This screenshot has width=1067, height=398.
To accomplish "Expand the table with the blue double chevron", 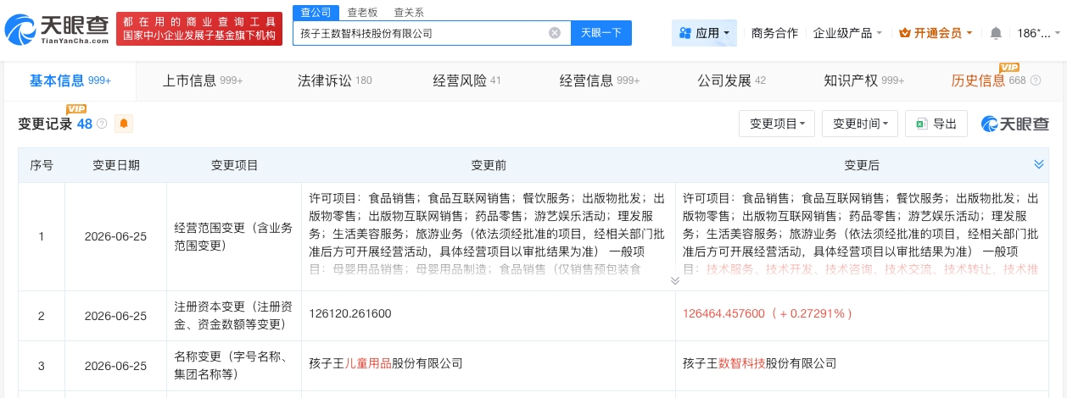I will click(x=1038, y=164).
